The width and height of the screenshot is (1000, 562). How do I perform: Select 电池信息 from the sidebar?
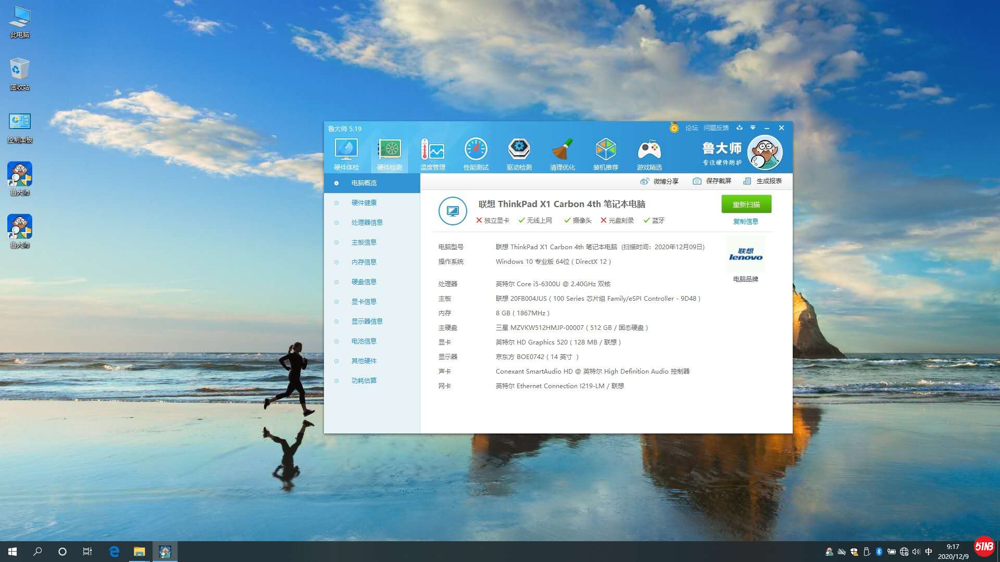[x=364, y=341]
